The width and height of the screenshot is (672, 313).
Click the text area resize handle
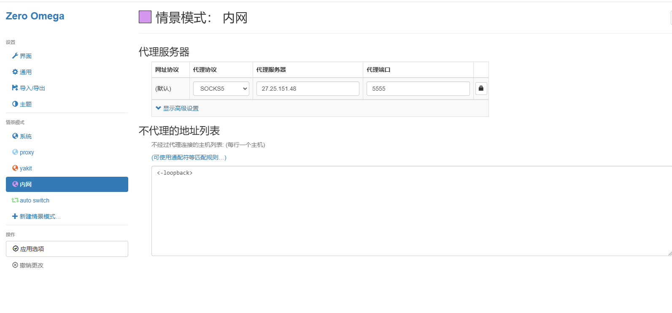coord(670,254)
